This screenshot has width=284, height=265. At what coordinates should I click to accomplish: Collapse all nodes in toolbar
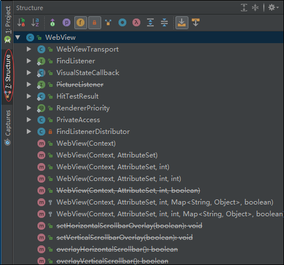pyautogui.click(x=164, y=22)
